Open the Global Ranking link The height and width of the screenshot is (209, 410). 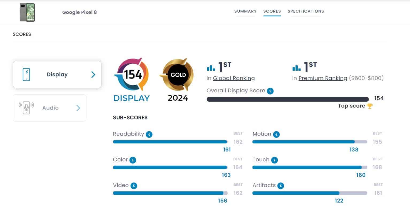(x=234, y=78)
